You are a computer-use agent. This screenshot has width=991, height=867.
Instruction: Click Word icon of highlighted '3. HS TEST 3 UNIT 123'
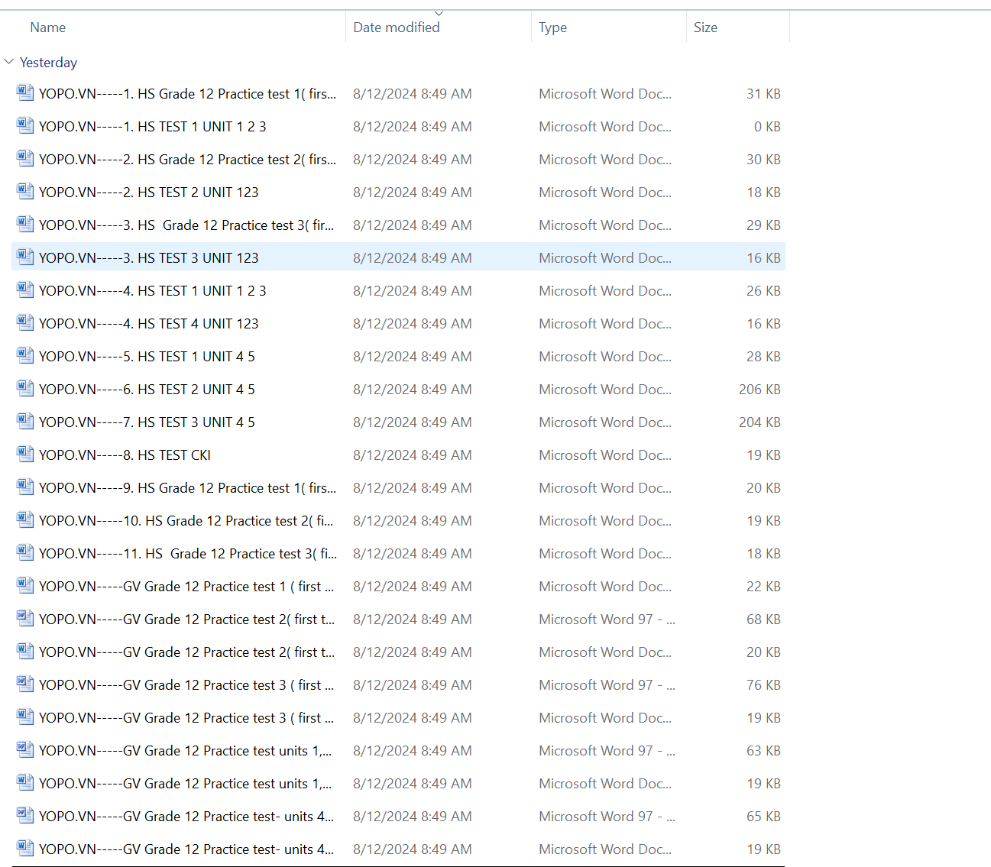click(25, 257)
